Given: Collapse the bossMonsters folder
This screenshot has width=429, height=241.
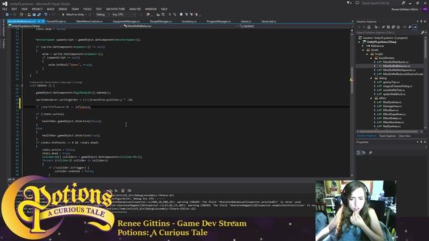Looking at the screenshot, I should point(371,58).
